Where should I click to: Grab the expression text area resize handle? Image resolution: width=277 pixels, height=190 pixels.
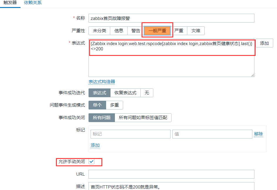pos(253,75)
